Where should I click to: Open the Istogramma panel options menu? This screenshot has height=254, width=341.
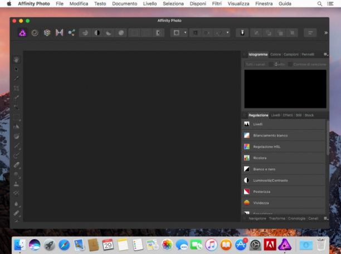(x=326, y=55)
